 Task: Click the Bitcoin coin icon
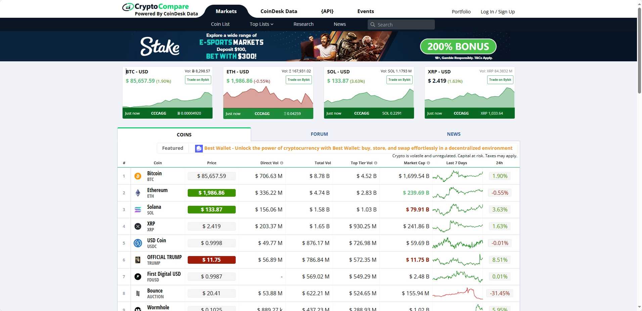point(138,176)
